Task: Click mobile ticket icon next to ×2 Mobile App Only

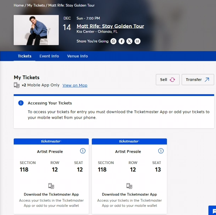Action: pos(17,85)
